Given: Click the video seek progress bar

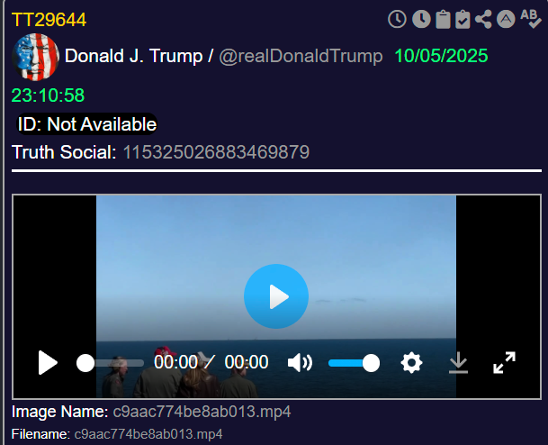Looking at the screenshot, I should (x=112, y=363).
